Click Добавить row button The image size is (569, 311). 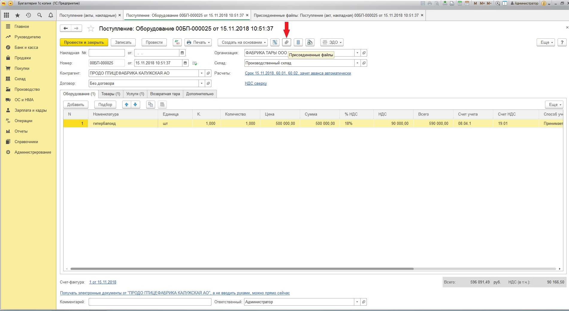[76, 104]
